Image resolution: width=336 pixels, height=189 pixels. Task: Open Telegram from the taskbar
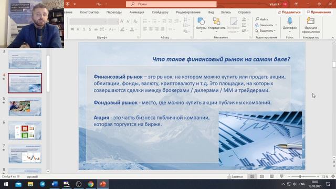43,184
